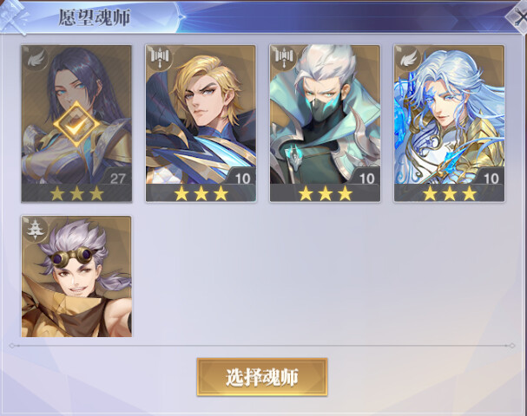Click the level 10 badge on blue-haired card

(491, 179)
